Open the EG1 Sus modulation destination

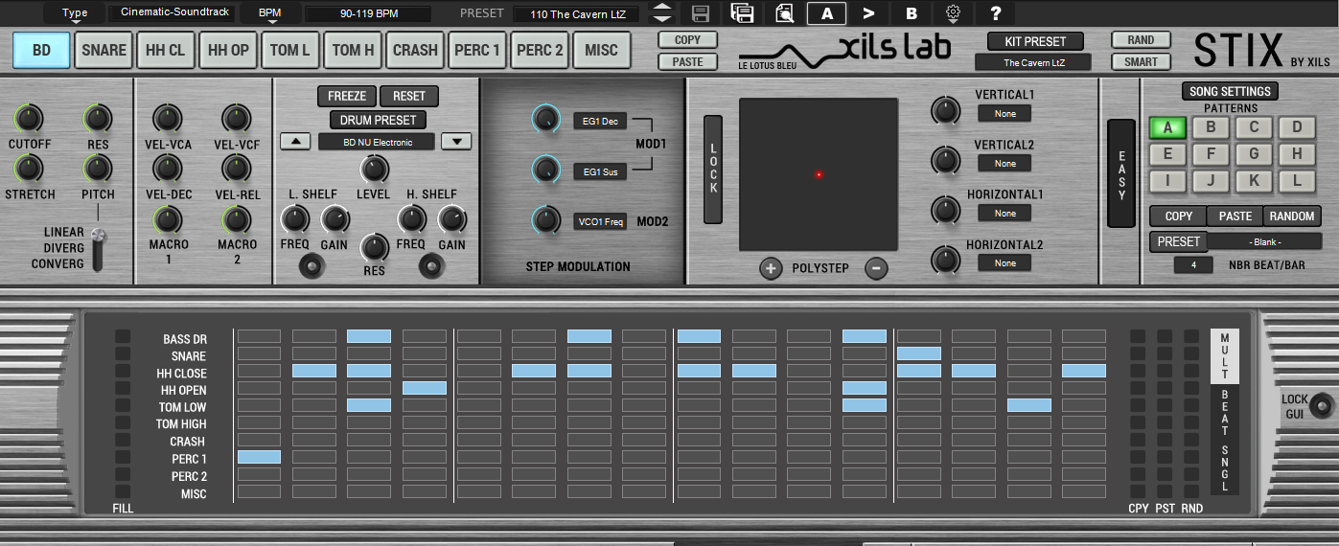(600, 171)
